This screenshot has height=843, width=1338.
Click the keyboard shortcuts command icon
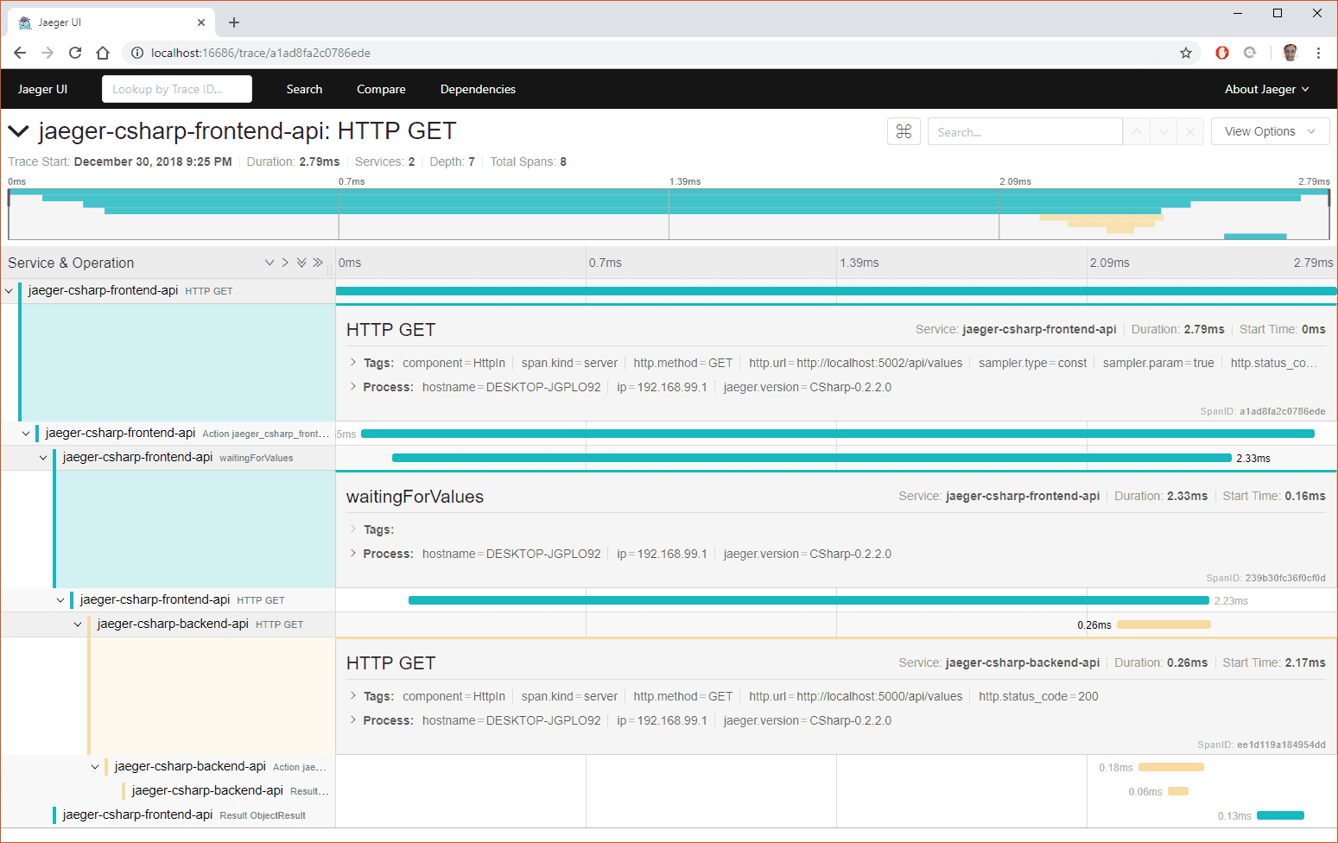(x=904, y=131)
